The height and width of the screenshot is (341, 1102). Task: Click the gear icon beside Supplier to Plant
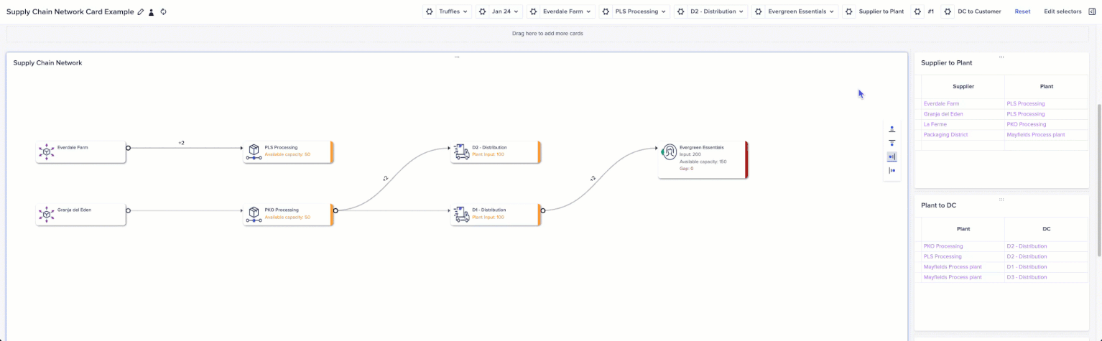(850, 11)
